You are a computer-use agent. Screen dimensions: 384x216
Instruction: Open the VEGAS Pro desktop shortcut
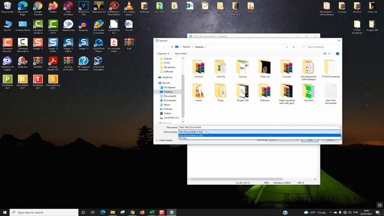tap(83, 8)
